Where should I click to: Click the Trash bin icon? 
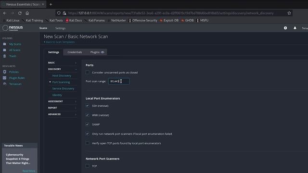4,56
